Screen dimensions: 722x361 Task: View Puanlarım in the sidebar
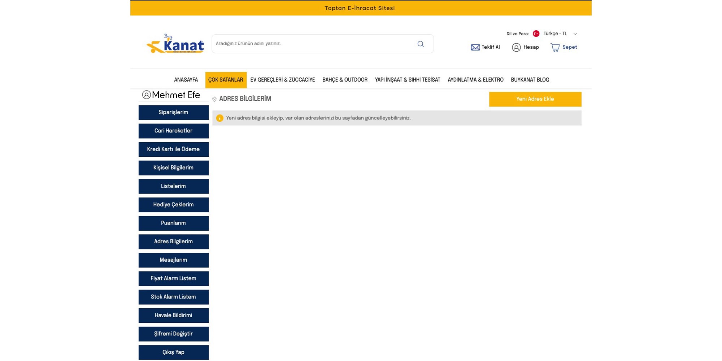(173, 223)
